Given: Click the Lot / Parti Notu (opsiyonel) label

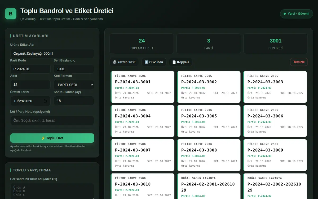Looking at the screenshot, I should [30, 111].
